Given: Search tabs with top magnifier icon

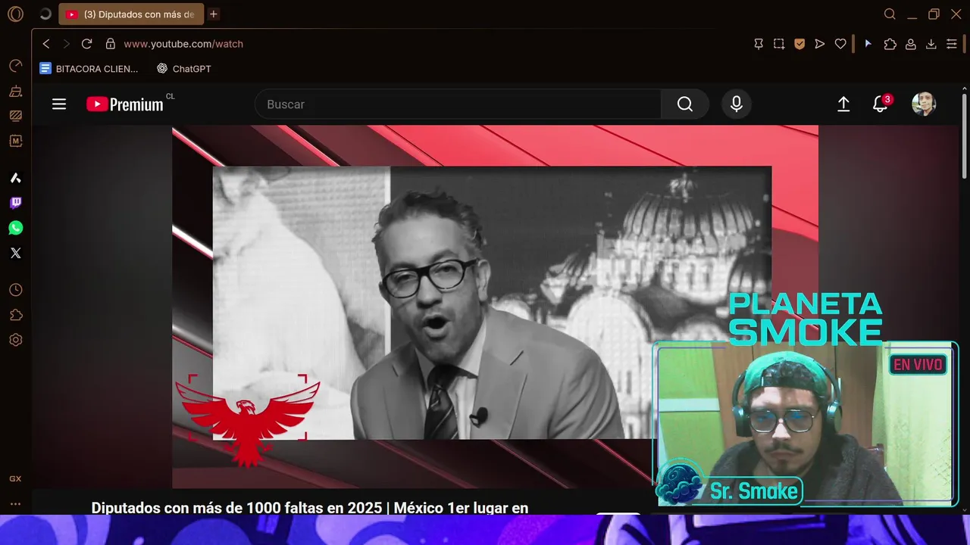Looking at the screenshot, I should click(890, 14).
